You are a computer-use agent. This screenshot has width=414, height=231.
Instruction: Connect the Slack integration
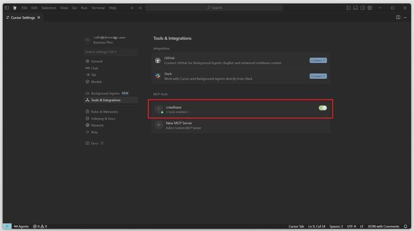pyautogui.click(x=318, y=76)
